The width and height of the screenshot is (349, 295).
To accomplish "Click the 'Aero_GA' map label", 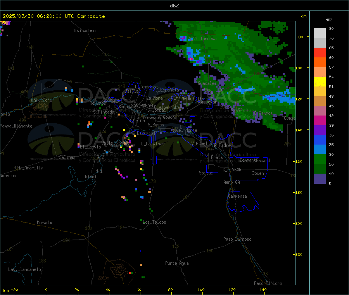I will (x=232, y=183).
